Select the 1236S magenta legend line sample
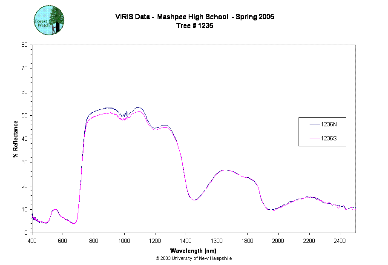Image resolution: width=388 pixels, height=265 pixels. pyautogui.click(x=314, y=139)
